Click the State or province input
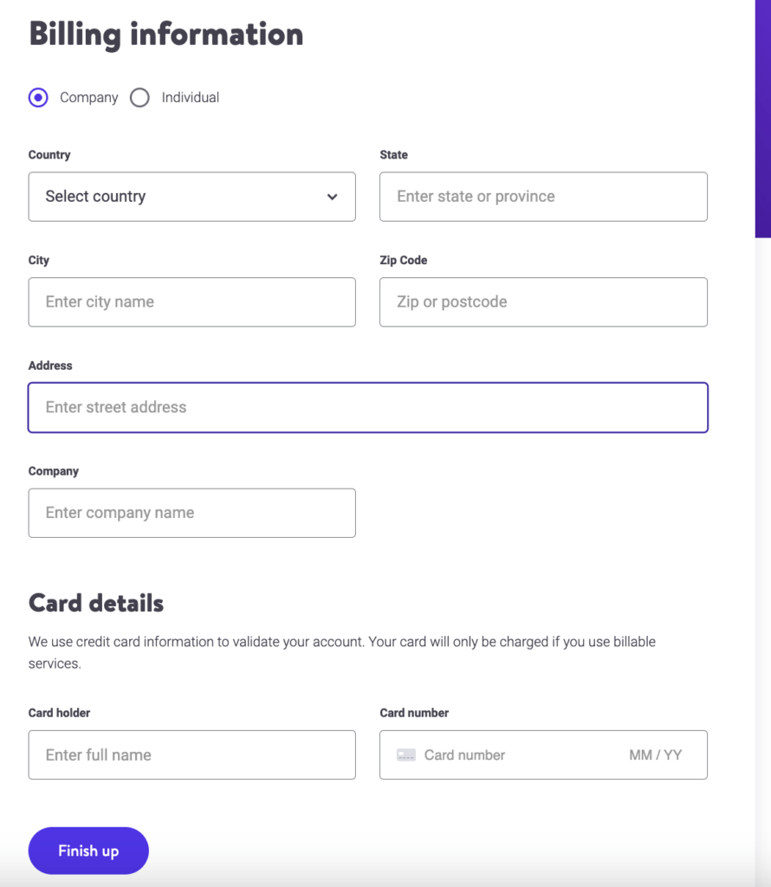This screenshot has height=887, width=771. [x=543, y=197]
